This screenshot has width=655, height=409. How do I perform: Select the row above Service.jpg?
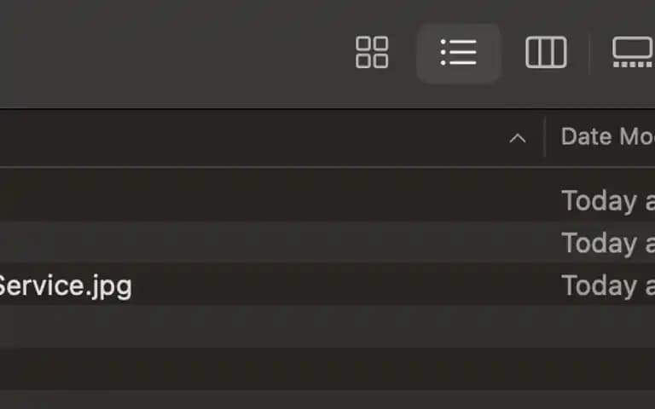tap(327, 243)
